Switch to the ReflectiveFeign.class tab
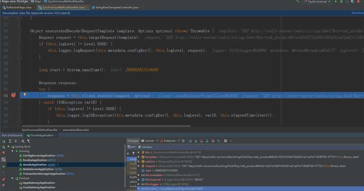Screen dimensions: 364x191 [17, 7]
